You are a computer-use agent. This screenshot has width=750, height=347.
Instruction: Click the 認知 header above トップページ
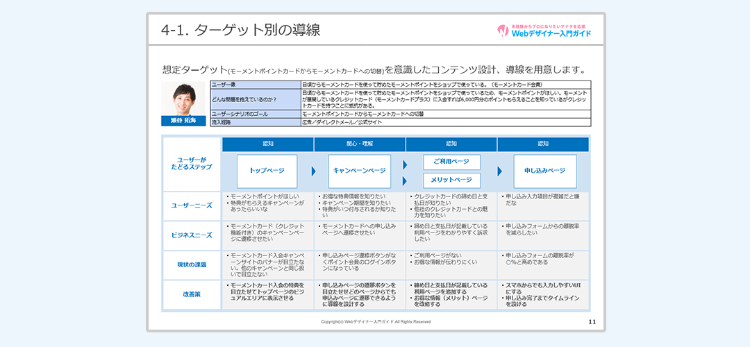point(268,144)
